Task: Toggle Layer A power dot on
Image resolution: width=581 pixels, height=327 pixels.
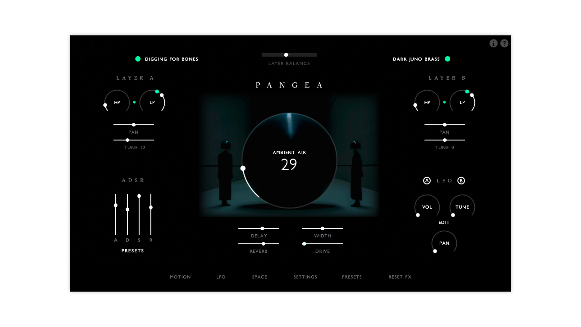Action: pyautogui.click(x=138, y=59)
